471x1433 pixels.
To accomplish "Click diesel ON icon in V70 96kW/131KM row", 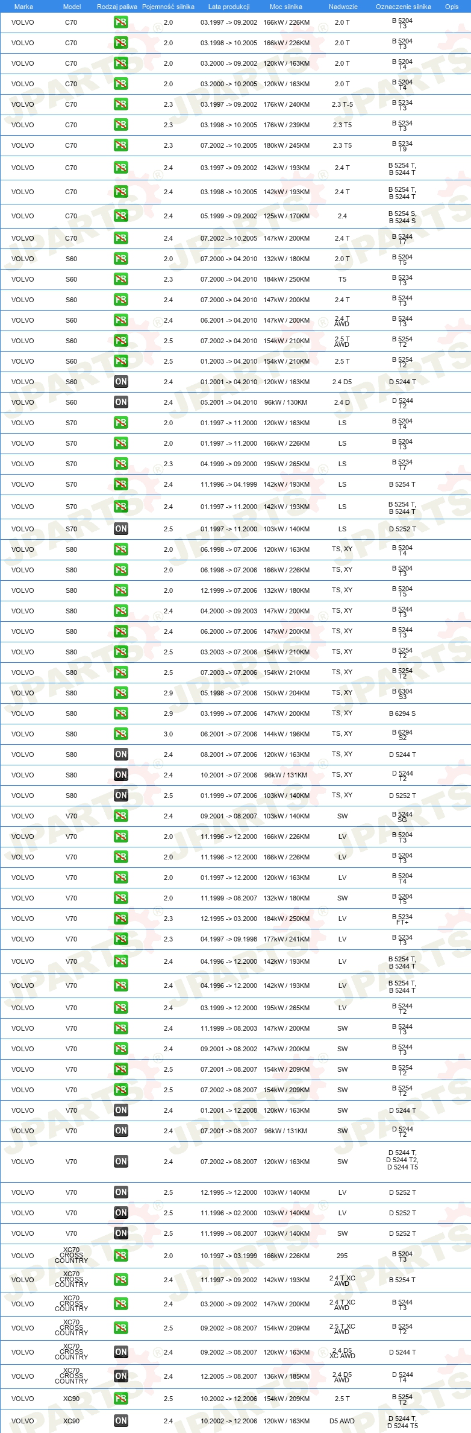I will tap(120, 1131).
